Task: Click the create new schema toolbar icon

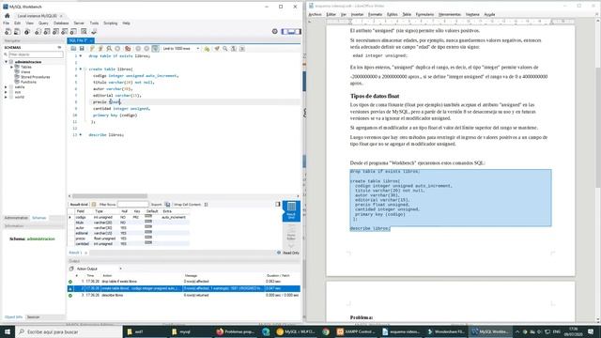Action: tap(38, 32)
